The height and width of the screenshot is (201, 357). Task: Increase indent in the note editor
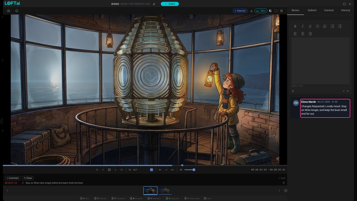(x=332, y=26)
